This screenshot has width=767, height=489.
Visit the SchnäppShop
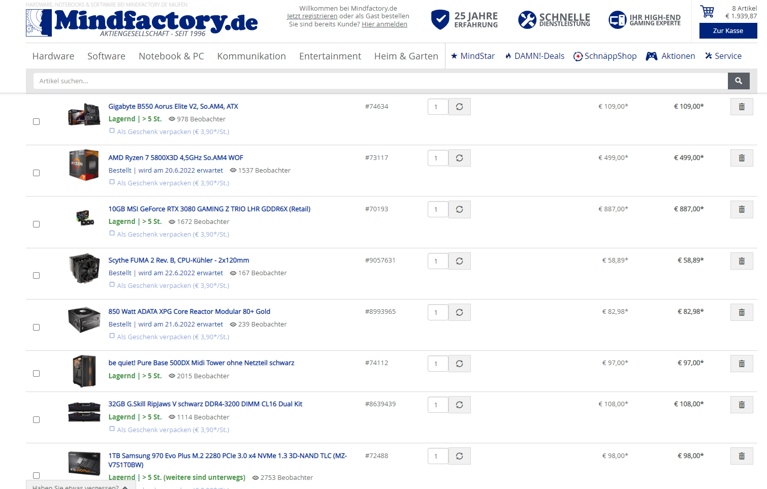(605, 56)
